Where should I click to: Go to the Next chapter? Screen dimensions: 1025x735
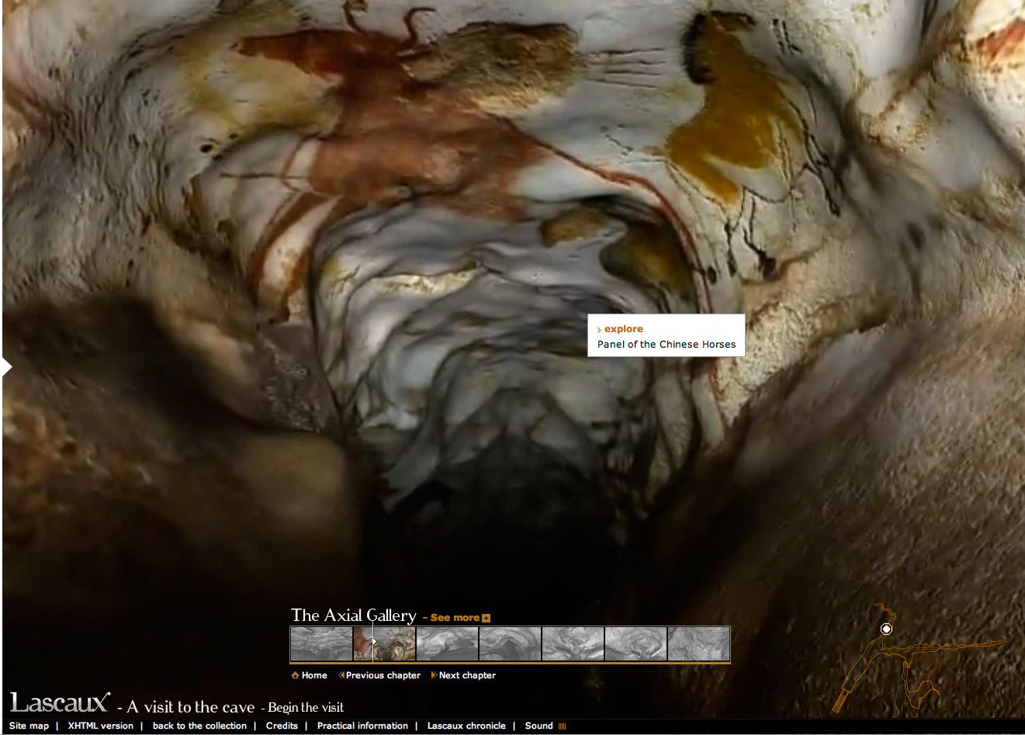coord(467,675)
